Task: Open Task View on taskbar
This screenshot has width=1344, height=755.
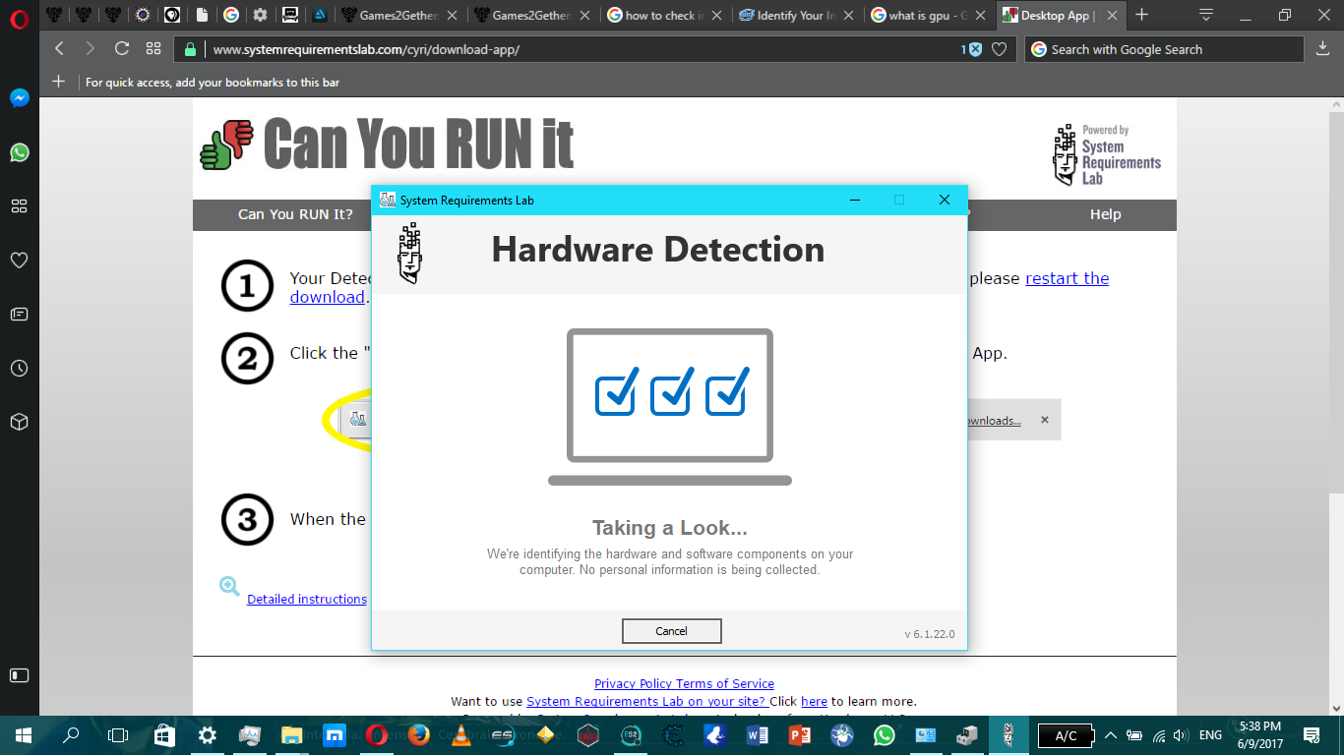Action: [118, 734]
